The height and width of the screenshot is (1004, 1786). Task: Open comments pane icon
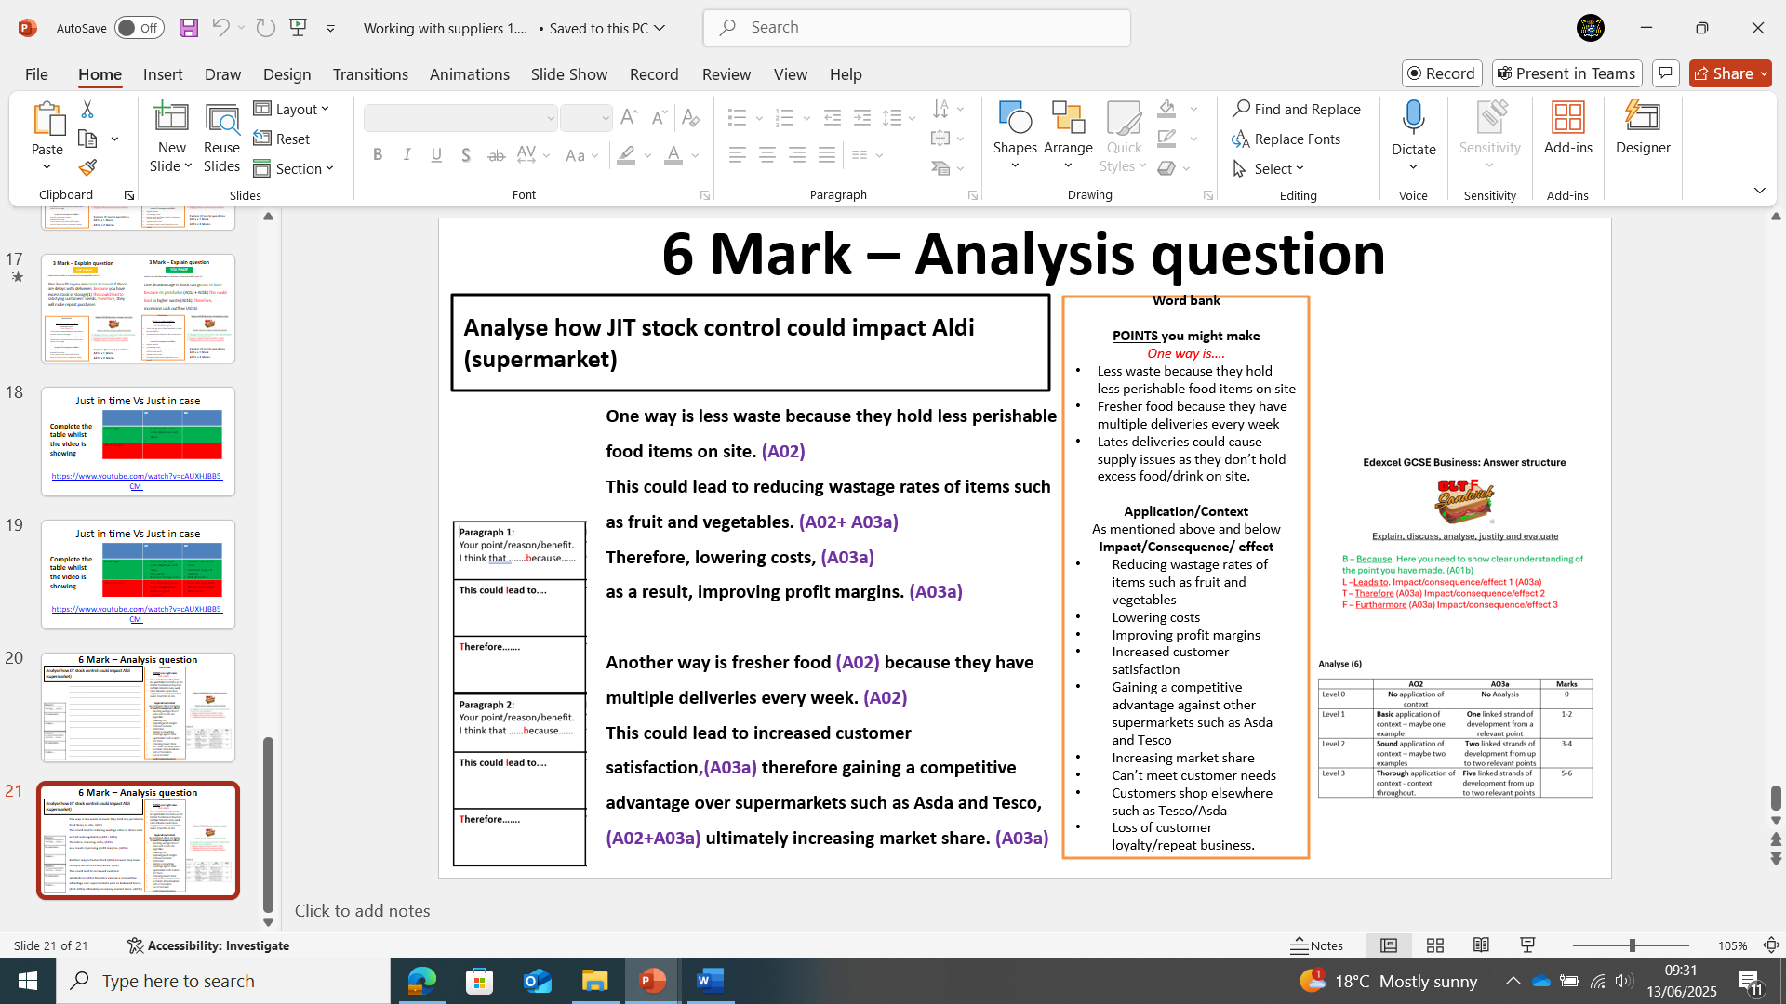1665,73
